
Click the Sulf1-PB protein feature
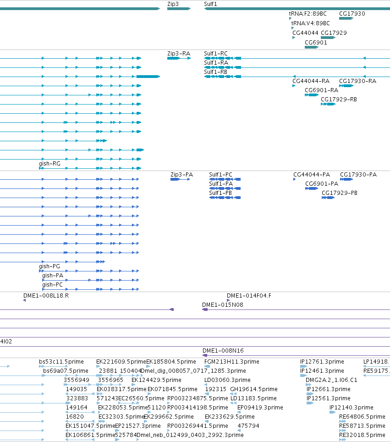tap(225, 198)
